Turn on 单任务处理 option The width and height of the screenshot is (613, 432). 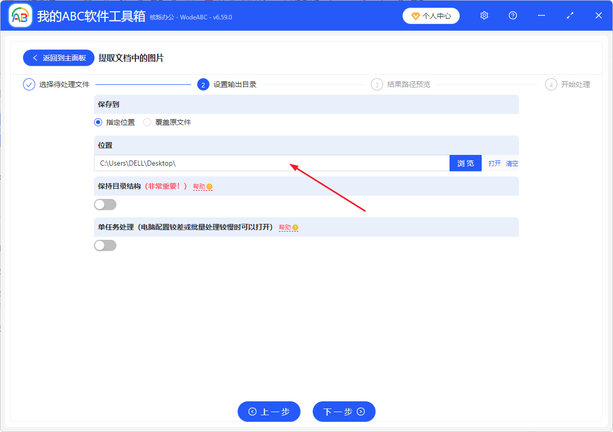pyautogui.click(x=105, y=245)
